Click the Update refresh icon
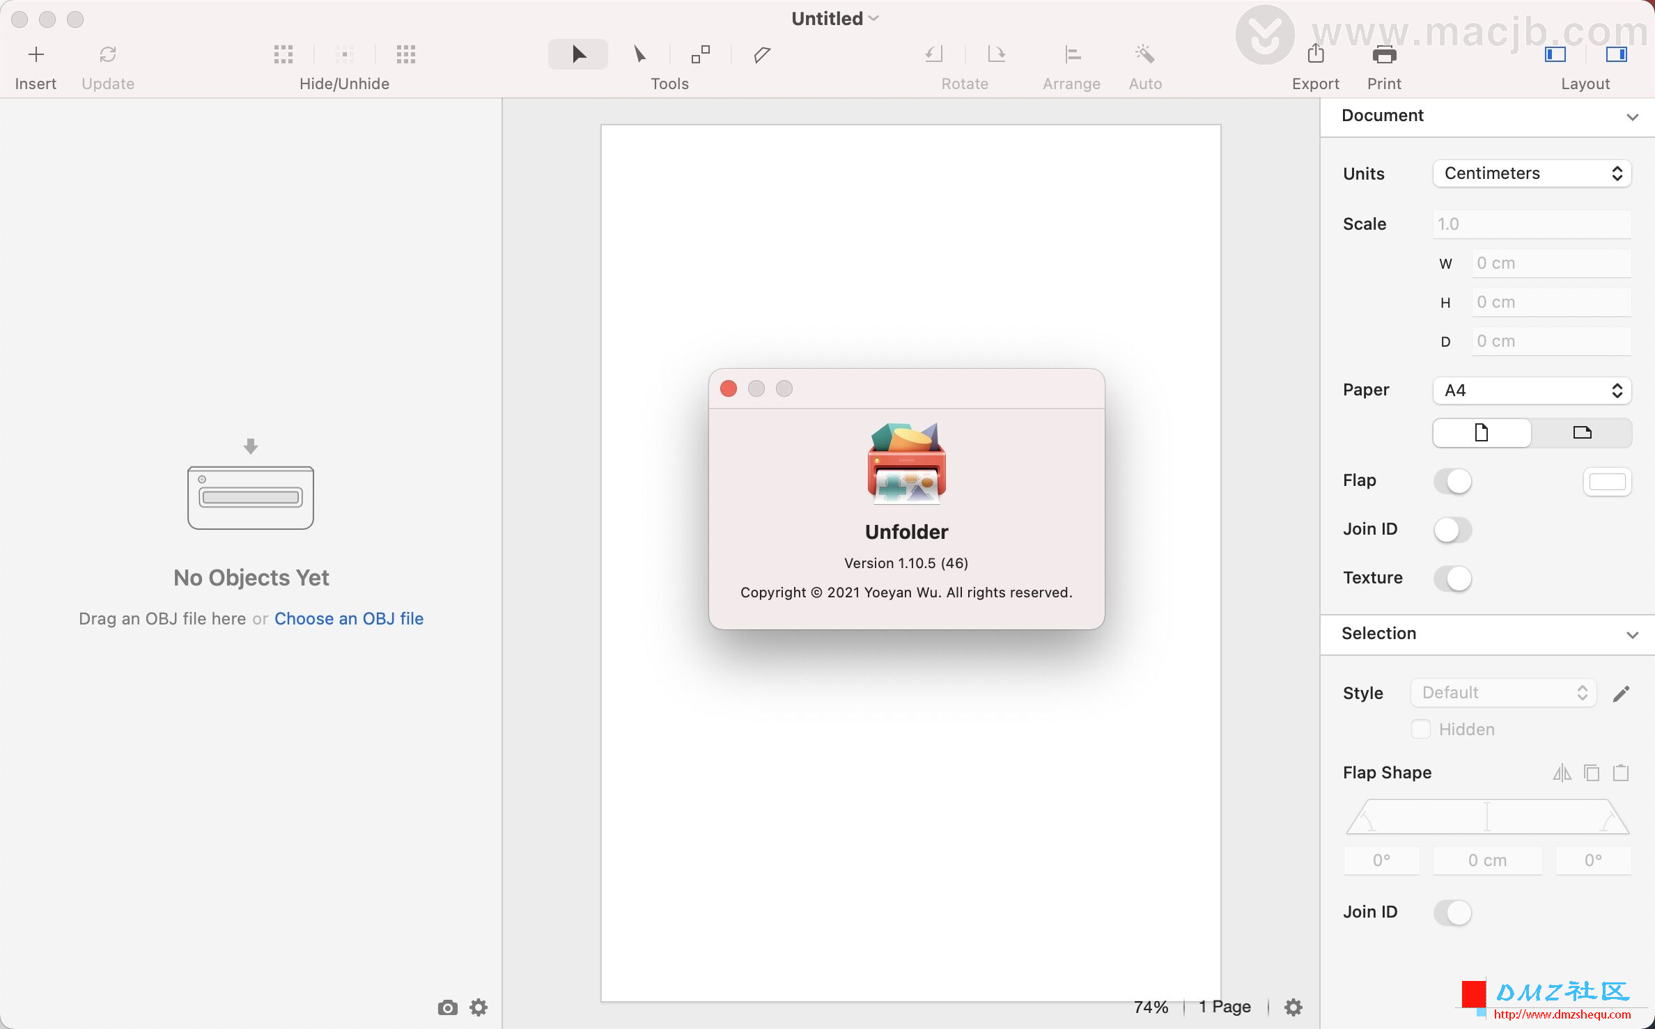This screenshot has height=1029, width=1655. point(108,54)
